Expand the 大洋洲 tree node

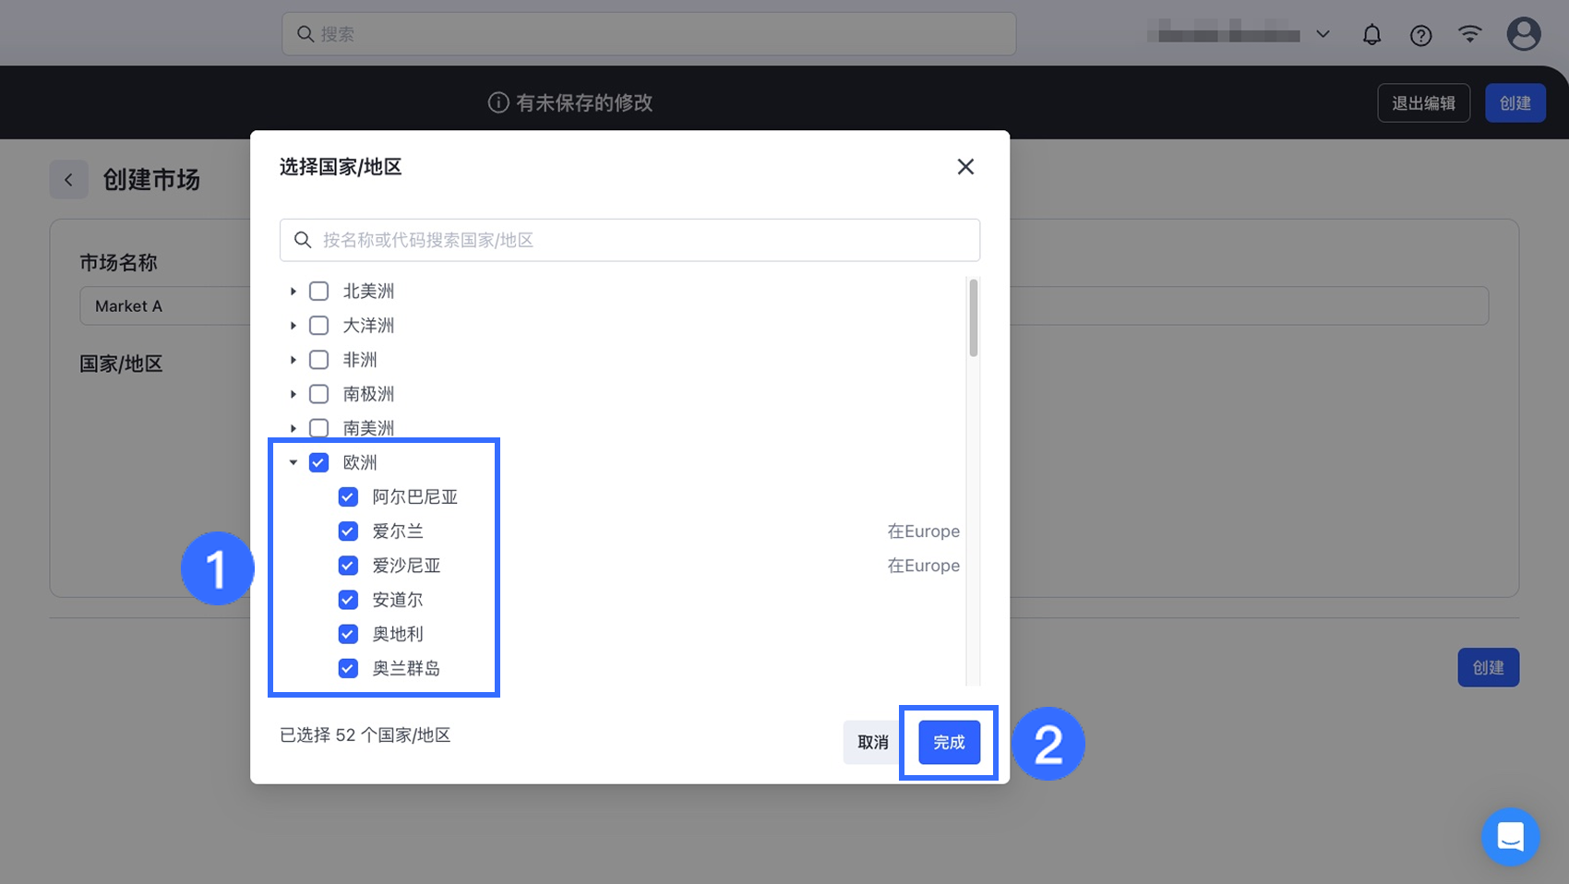(293, 326)
